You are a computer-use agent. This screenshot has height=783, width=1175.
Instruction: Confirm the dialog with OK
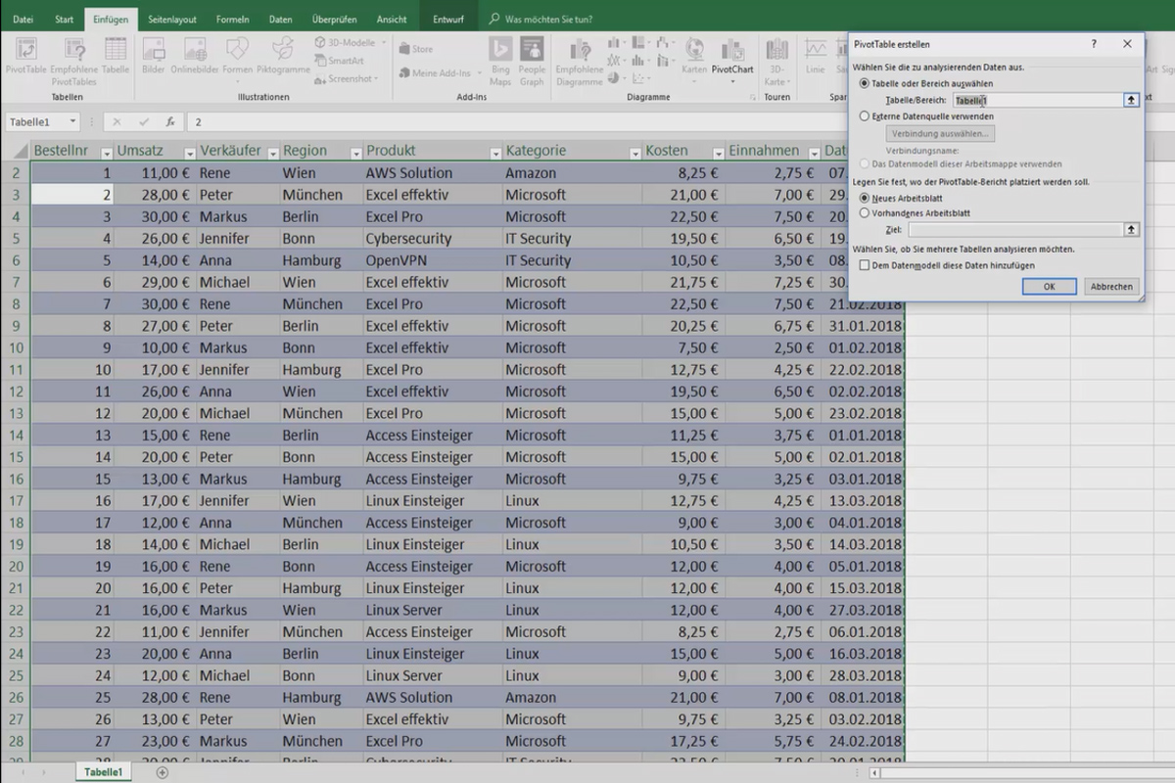[x=1049, y=286]
